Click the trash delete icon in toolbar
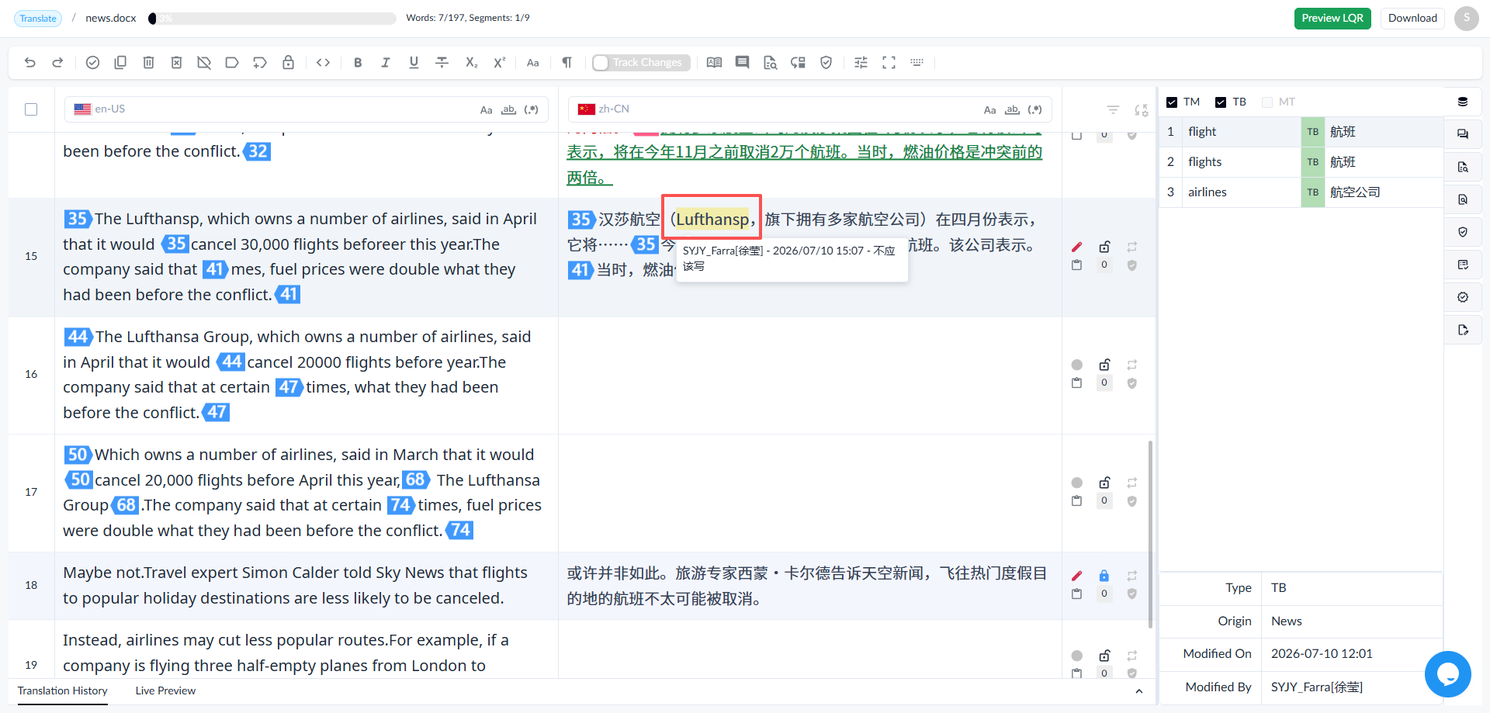The image size is (1490, 713). click(148, 63)
